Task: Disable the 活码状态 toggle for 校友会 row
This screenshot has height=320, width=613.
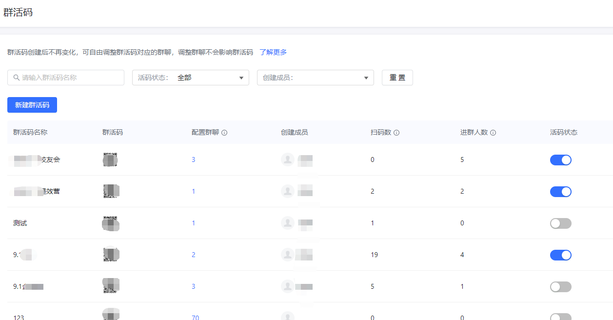Action: [x=560, y=160]
